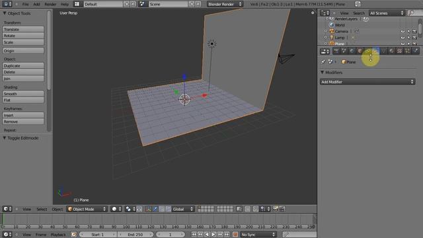Expand the Toggle Editmode panel
The width and height of the screenshot is (423, 238).
click(5, 138)
